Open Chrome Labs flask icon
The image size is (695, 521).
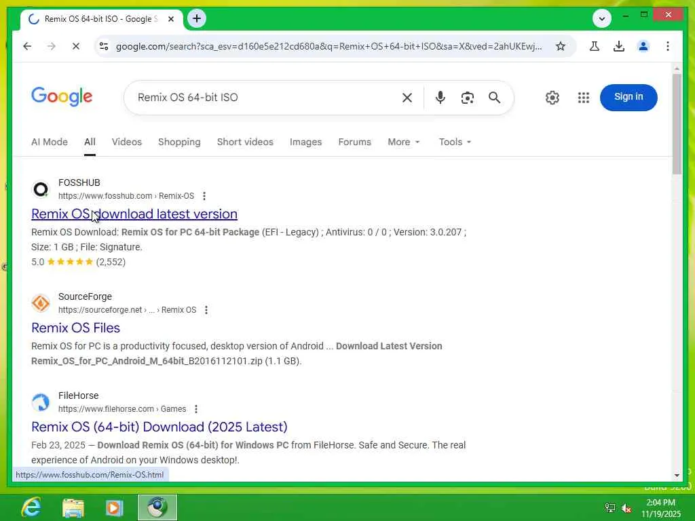pyautogui.click(x=595, y=46)
